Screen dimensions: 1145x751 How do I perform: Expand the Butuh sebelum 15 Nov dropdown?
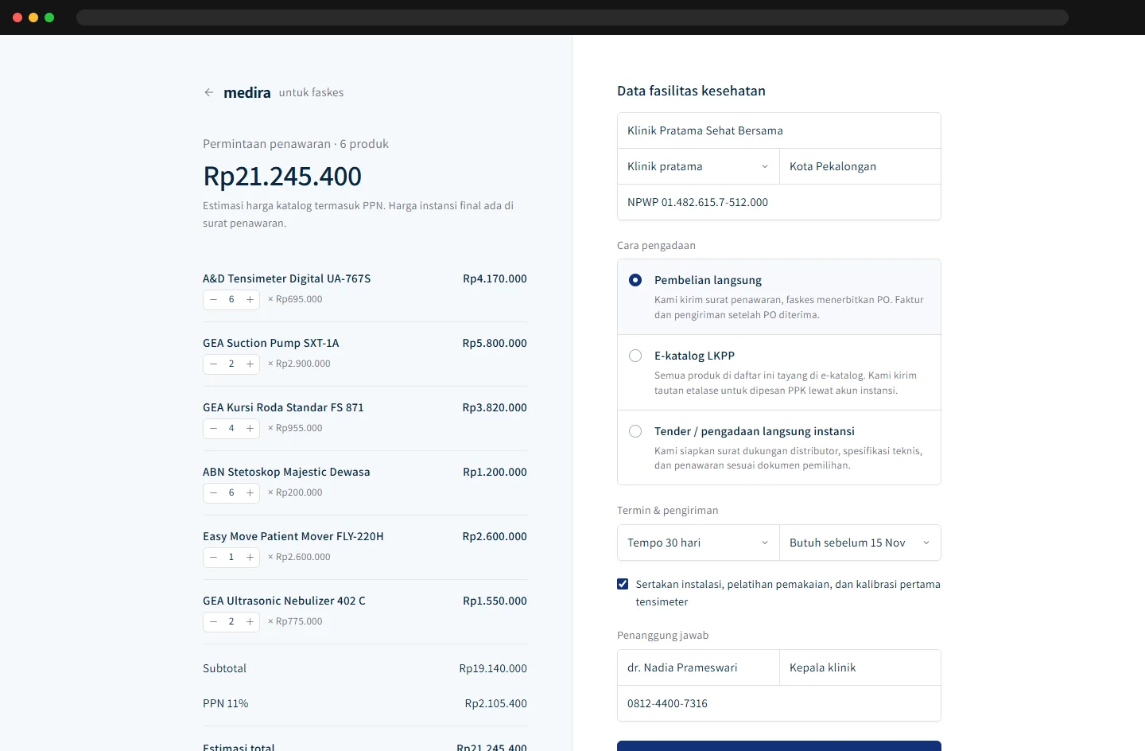(860, 543)
